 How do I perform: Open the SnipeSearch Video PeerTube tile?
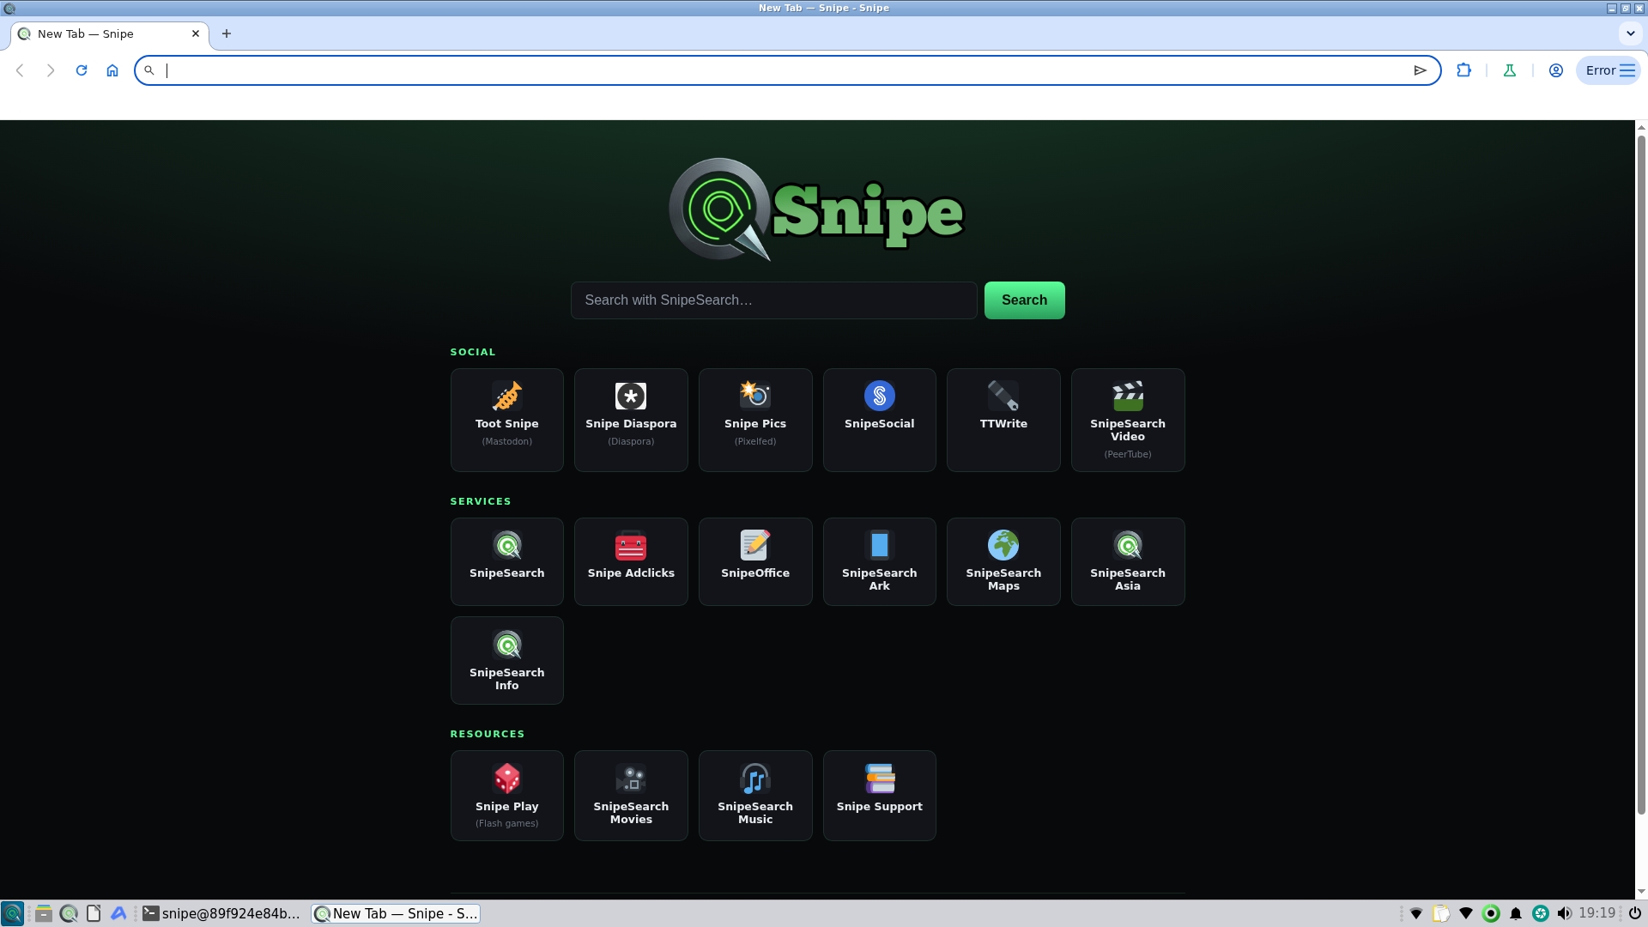[1128, 420]
